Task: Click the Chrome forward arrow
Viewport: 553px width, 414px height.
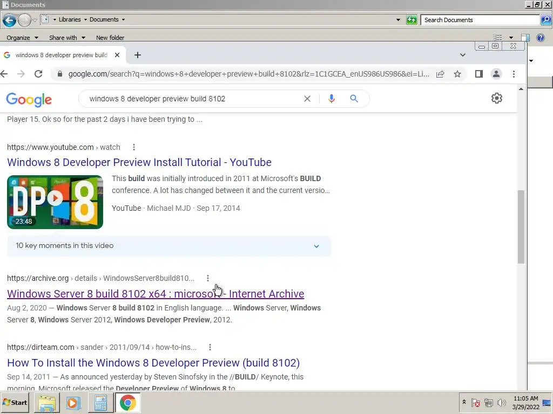Action: coord(21,74)
